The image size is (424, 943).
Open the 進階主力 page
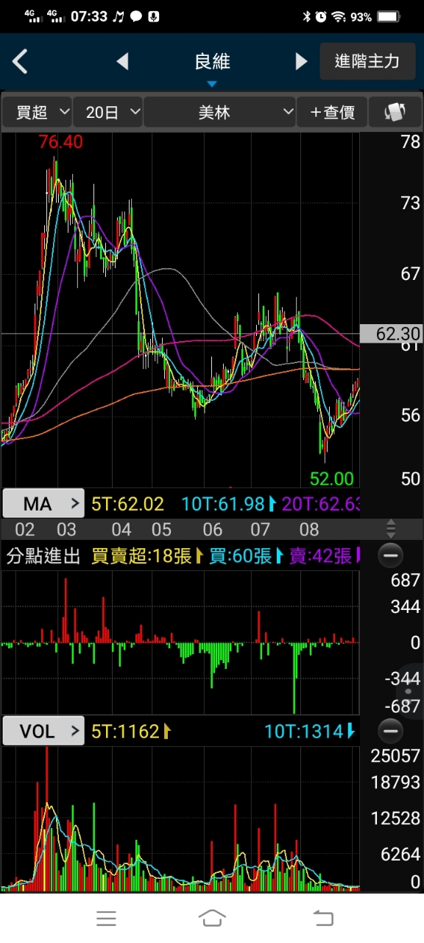pos(367,61)
